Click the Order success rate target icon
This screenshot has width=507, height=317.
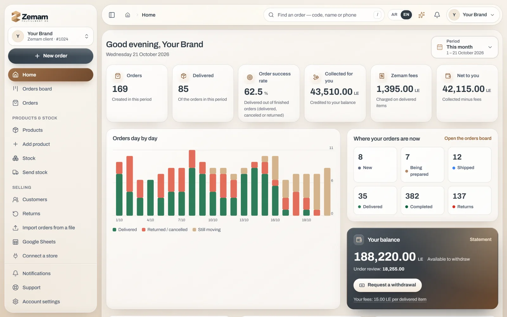point(250,77)
